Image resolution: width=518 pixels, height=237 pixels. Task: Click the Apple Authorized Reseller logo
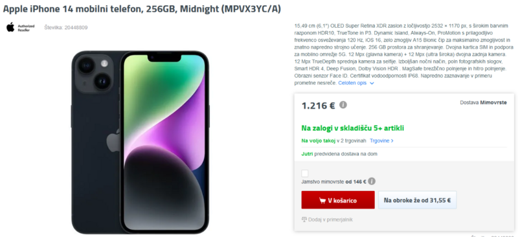pyautogui.click(x=21, y=27)
